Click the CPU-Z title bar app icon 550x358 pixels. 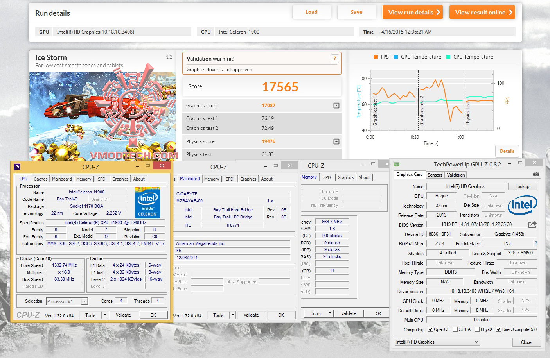tap(17, 167)
